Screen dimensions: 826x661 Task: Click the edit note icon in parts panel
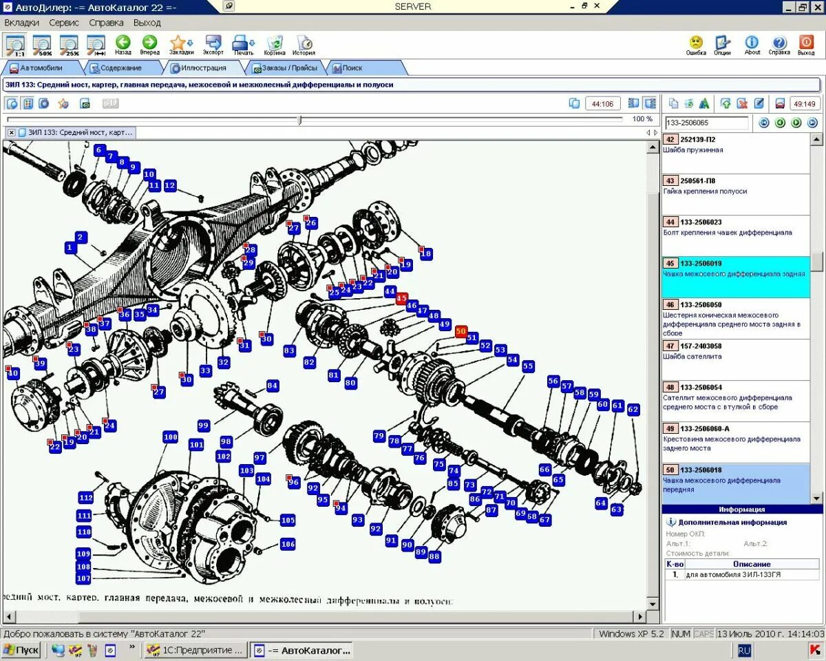(x=759, y=103)
